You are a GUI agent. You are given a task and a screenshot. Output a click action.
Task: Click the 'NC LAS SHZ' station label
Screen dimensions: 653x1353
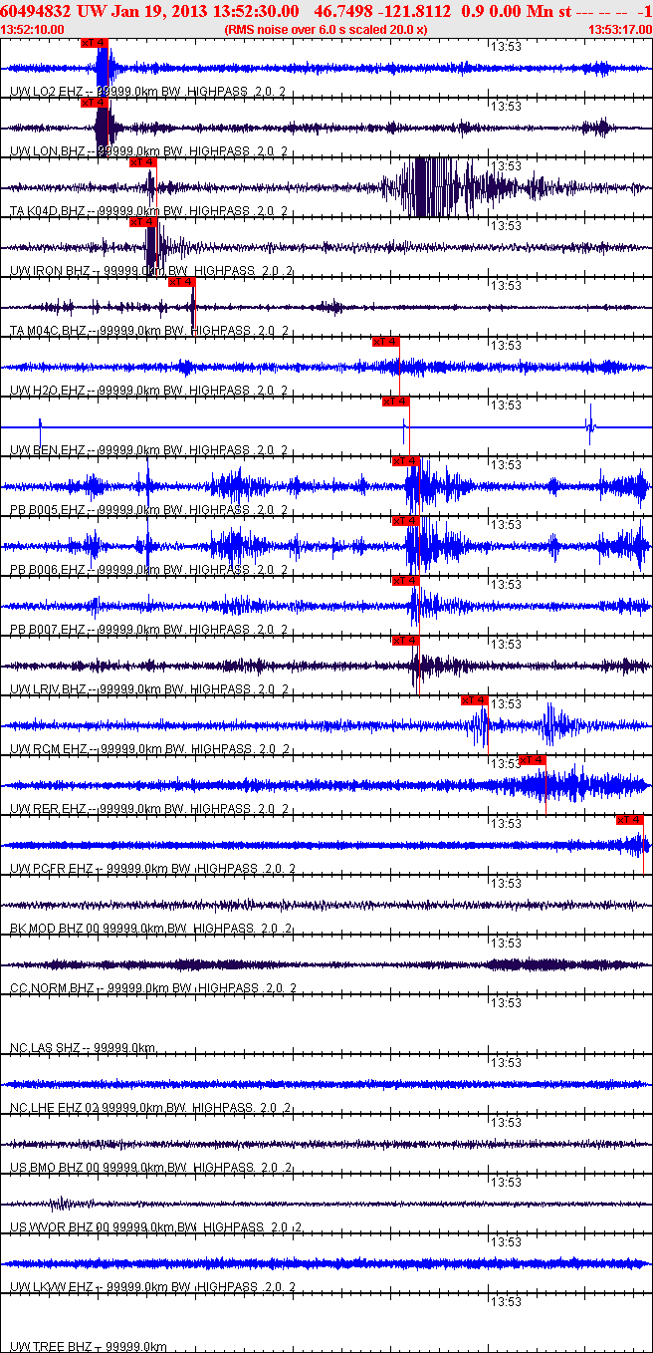point(45,1048)
